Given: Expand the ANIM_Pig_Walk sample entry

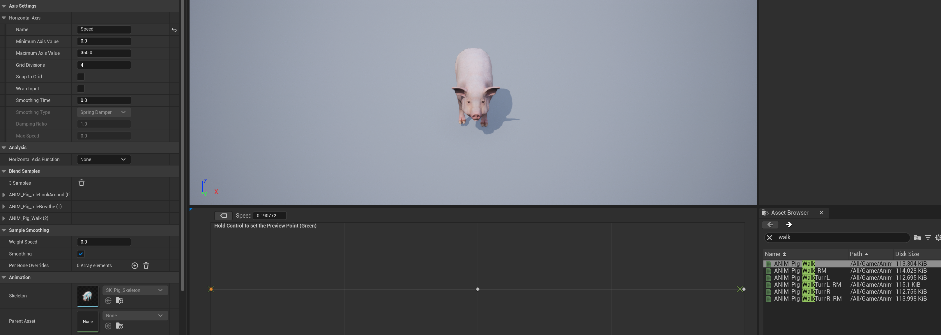Looking at the screenshot, I should tap(3, 218).
